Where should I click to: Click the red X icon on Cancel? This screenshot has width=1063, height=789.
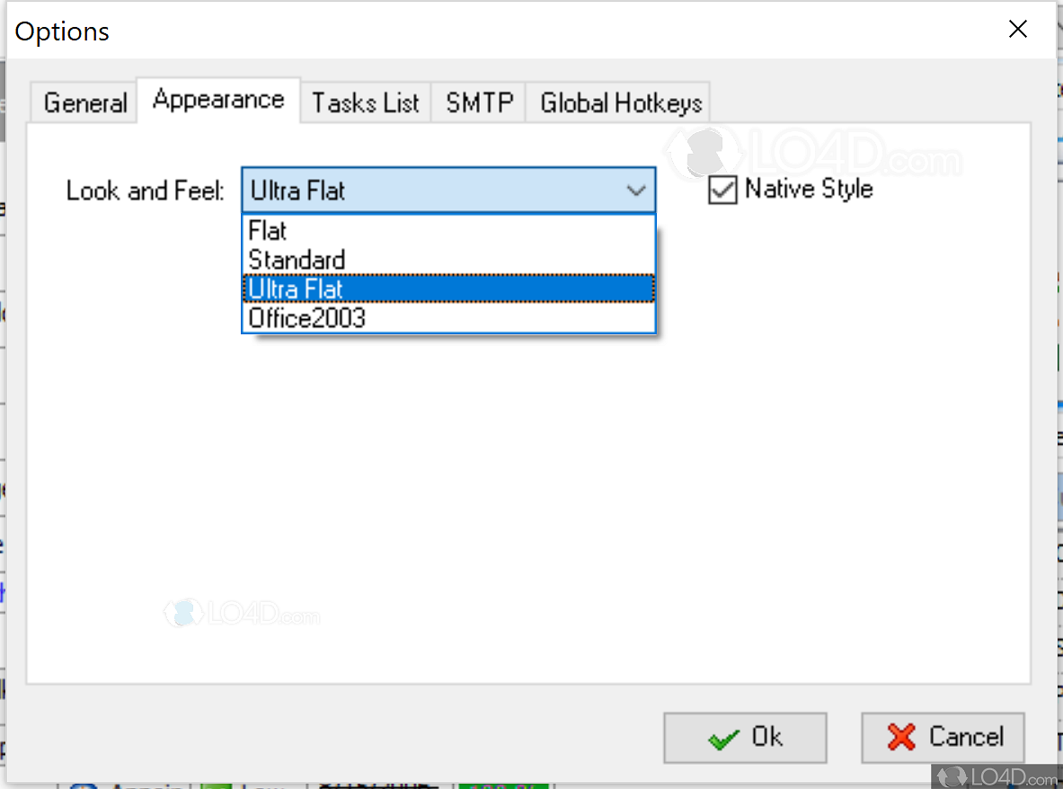coord(901,738)
